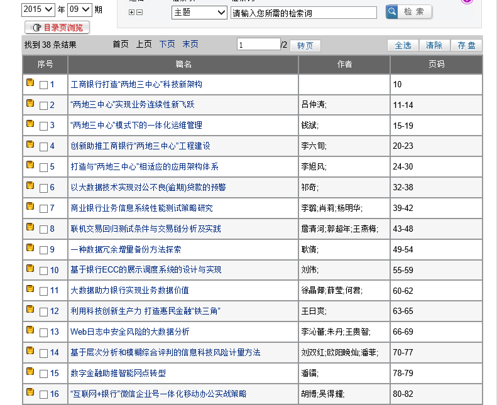Viewport: 497px width, 405px height.
Task: Click the yellow document icon in row 11
Action: tap(30, 288)
